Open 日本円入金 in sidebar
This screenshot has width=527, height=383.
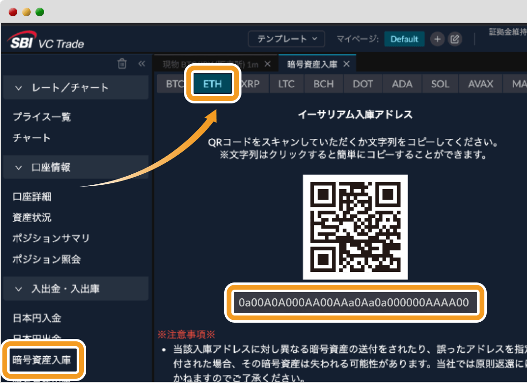tap(37, 318)
